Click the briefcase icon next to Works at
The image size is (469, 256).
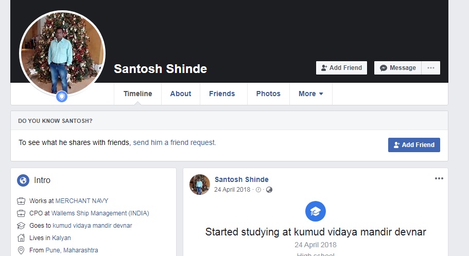pyautogui.click(x=21, y=201)
